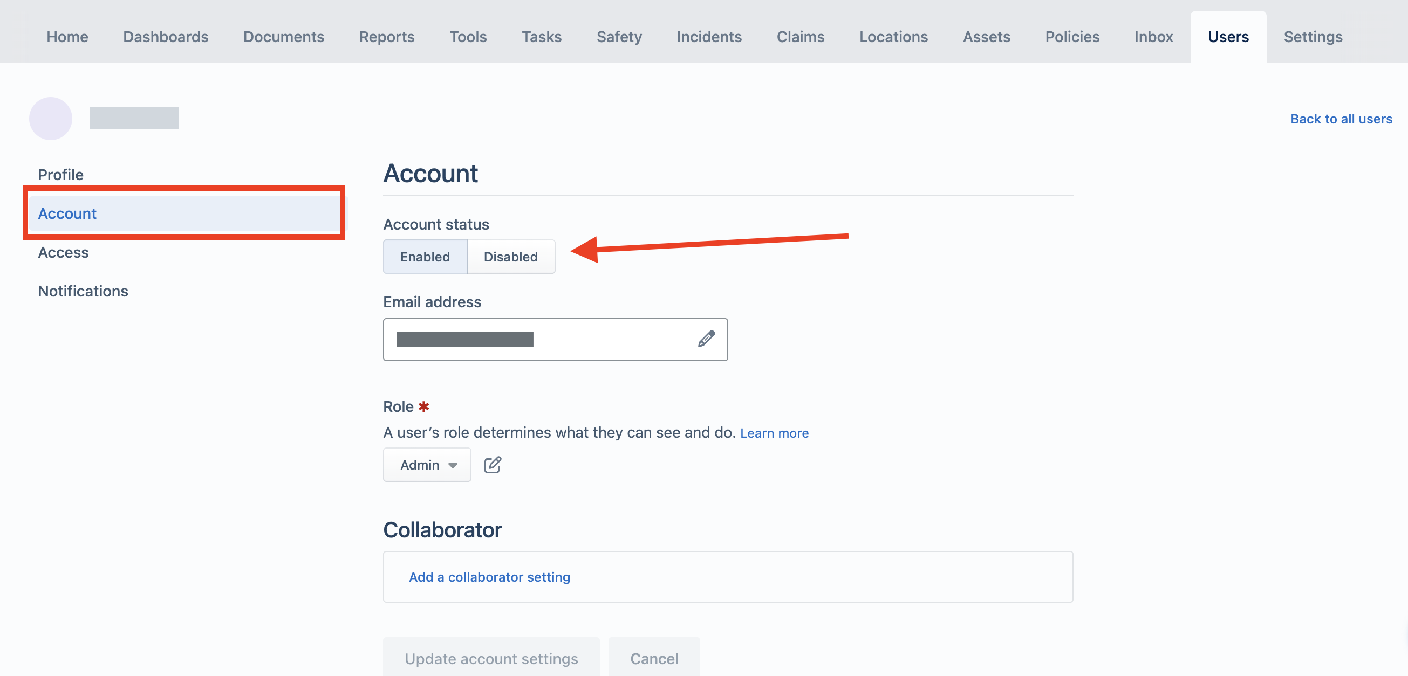This screenshot has height=676, width=1408.
Task: Open the Locations tab
Action: [893, 37]
